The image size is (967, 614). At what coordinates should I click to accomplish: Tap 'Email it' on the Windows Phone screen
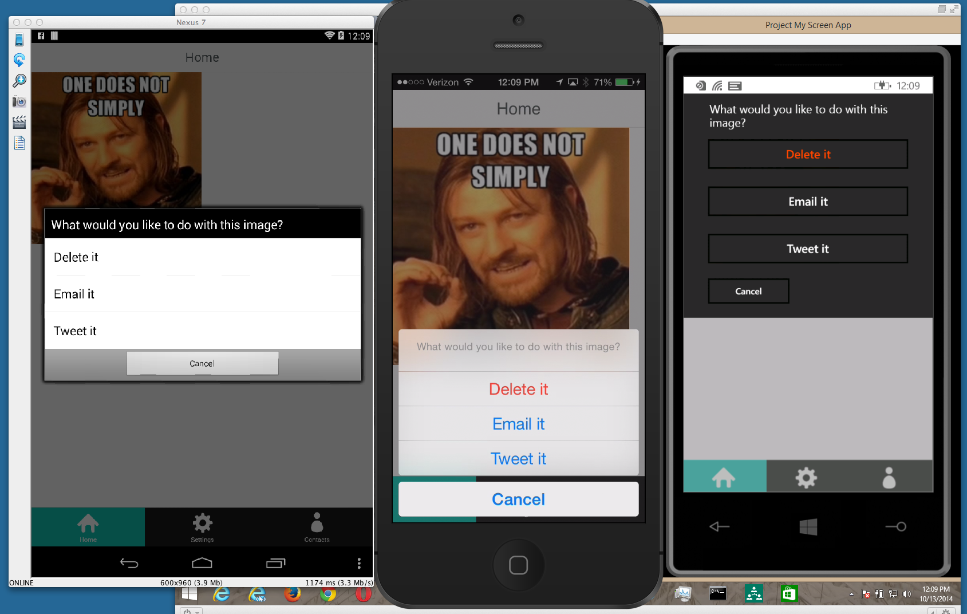click(808, 202)
